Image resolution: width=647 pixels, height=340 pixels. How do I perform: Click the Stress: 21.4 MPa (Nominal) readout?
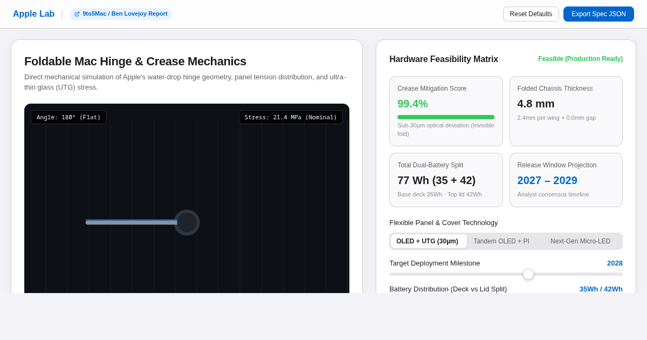291,117
